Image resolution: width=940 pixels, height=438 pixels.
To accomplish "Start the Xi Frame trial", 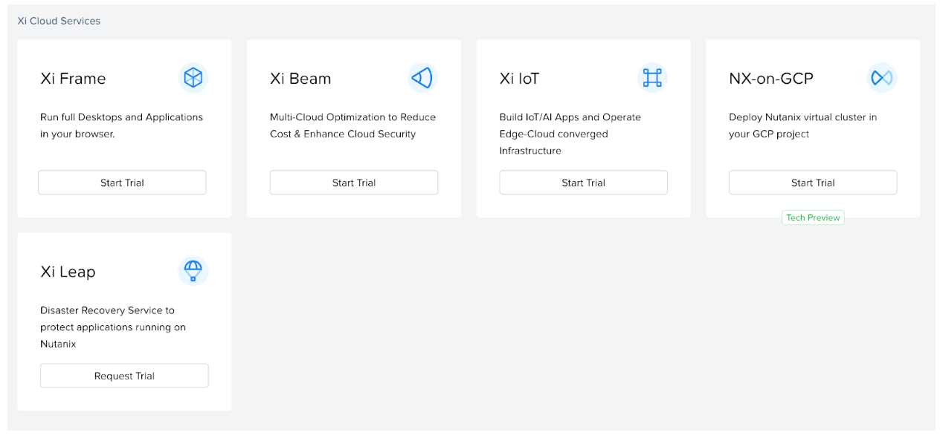I will 122,183.
